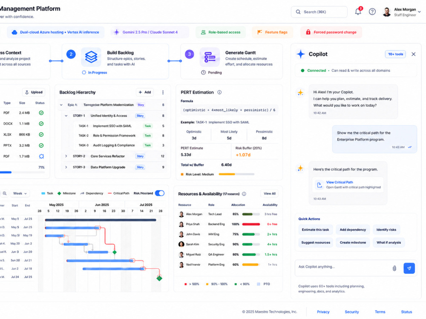Image resolution: width=426 pixels, height=319 pixels.
Task: Click the dark summary bar in Gantt
Action: point(101,220)
